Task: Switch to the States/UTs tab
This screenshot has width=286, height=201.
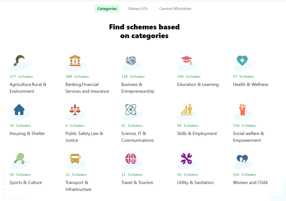Action: tap(138, 9)
